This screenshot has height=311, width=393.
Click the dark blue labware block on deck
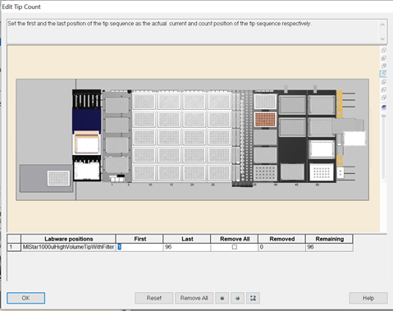(x=86, y=120)
